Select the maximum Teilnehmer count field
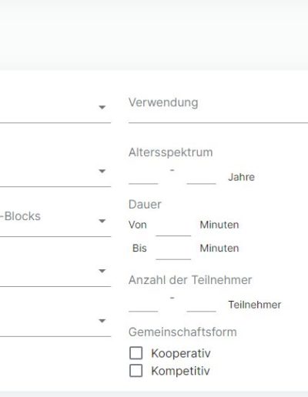Screen dimensions: 308x397 click(x=201, y=305)
